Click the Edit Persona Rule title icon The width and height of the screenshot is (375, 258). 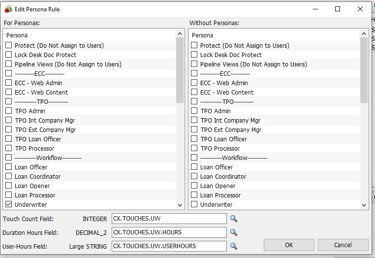[8, 9]
